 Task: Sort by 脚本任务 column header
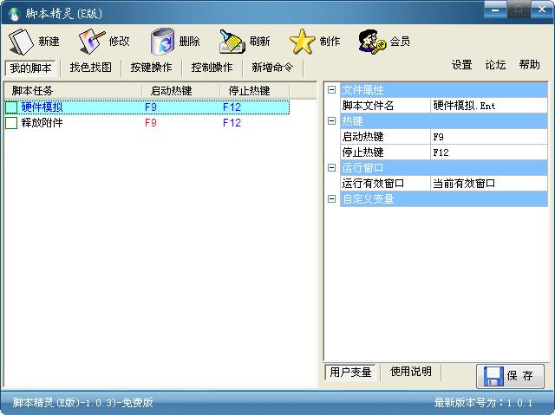[x=73, y=91]
